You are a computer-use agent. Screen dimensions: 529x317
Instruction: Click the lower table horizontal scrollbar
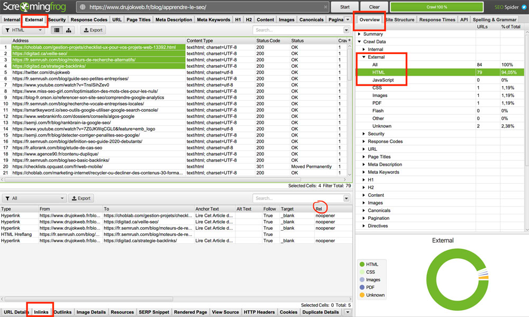[89, 299]
